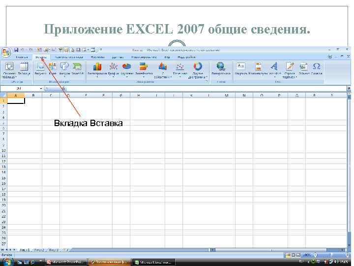Open the Charts group dialog launcher
Viewport: 354px width, 266px height.
coord(206,82)
